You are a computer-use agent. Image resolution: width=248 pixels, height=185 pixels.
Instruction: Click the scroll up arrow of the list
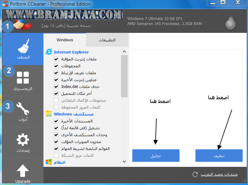pyautogui.click(x=124, y=52)
